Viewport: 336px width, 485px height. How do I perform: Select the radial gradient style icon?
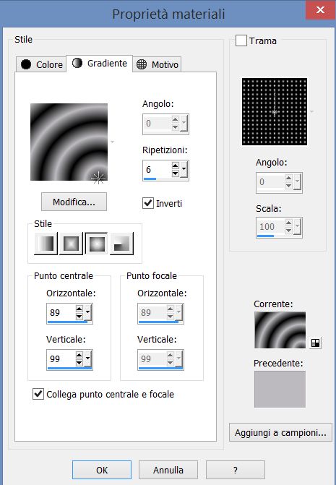(x=122, y=244)
